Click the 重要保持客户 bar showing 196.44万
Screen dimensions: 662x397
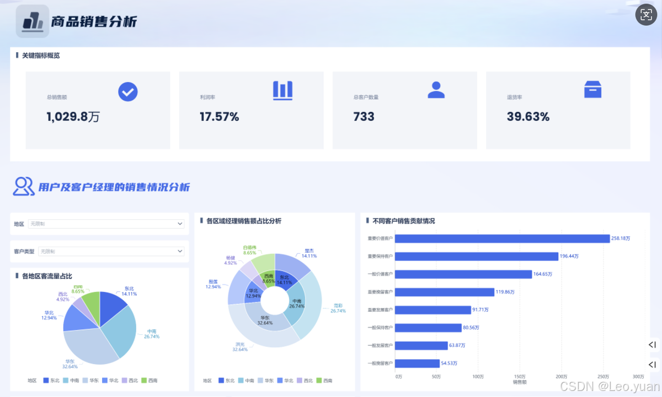(x=477, y=256)
